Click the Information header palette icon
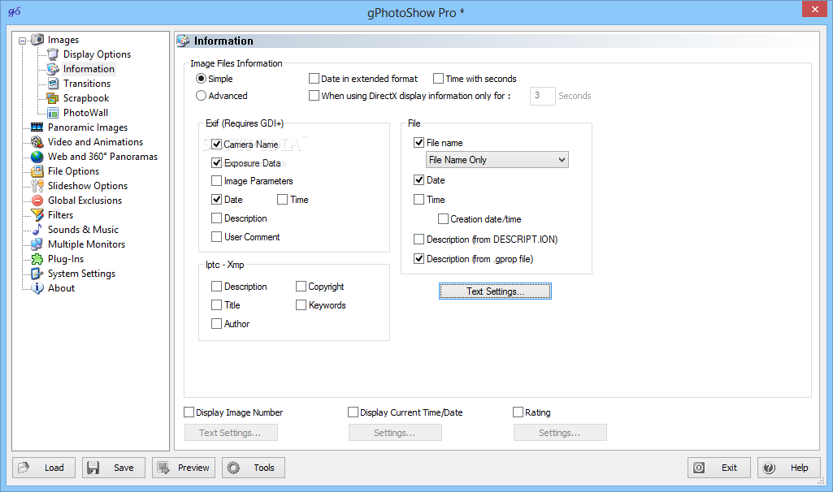The height and width of the screenshot is (492, 833). coord(184,41)
